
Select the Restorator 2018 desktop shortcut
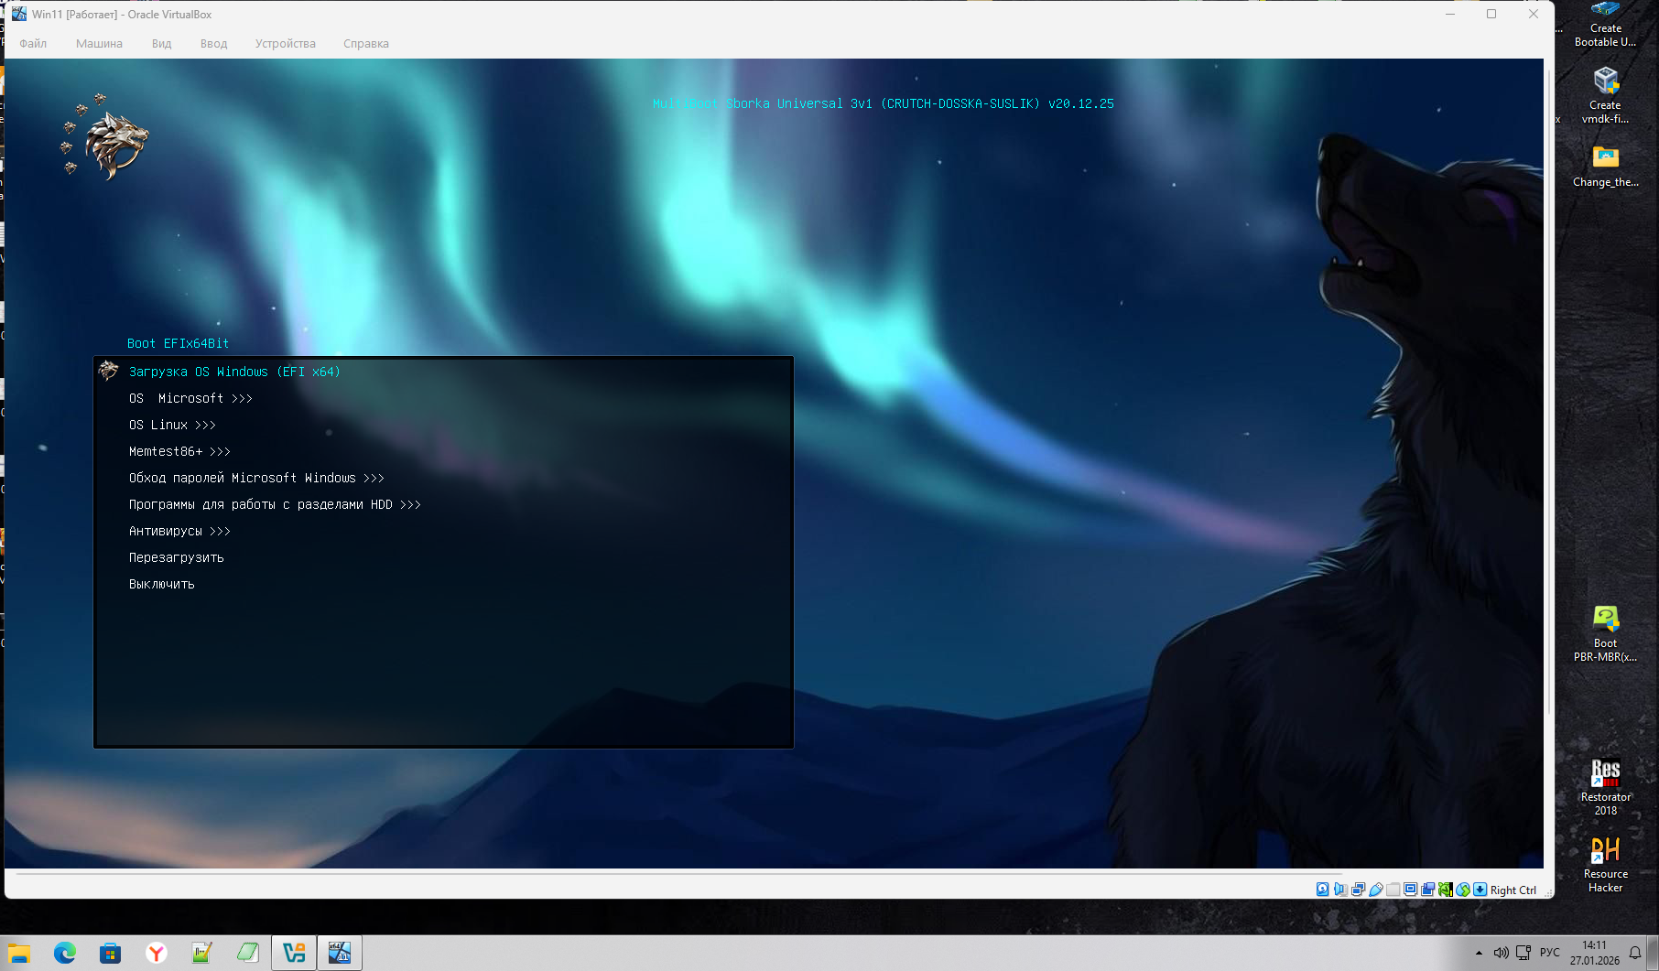1606,787
